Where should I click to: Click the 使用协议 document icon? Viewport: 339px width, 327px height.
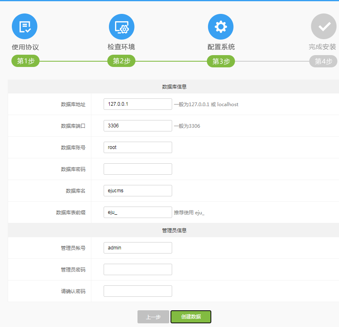click(24, 27)
